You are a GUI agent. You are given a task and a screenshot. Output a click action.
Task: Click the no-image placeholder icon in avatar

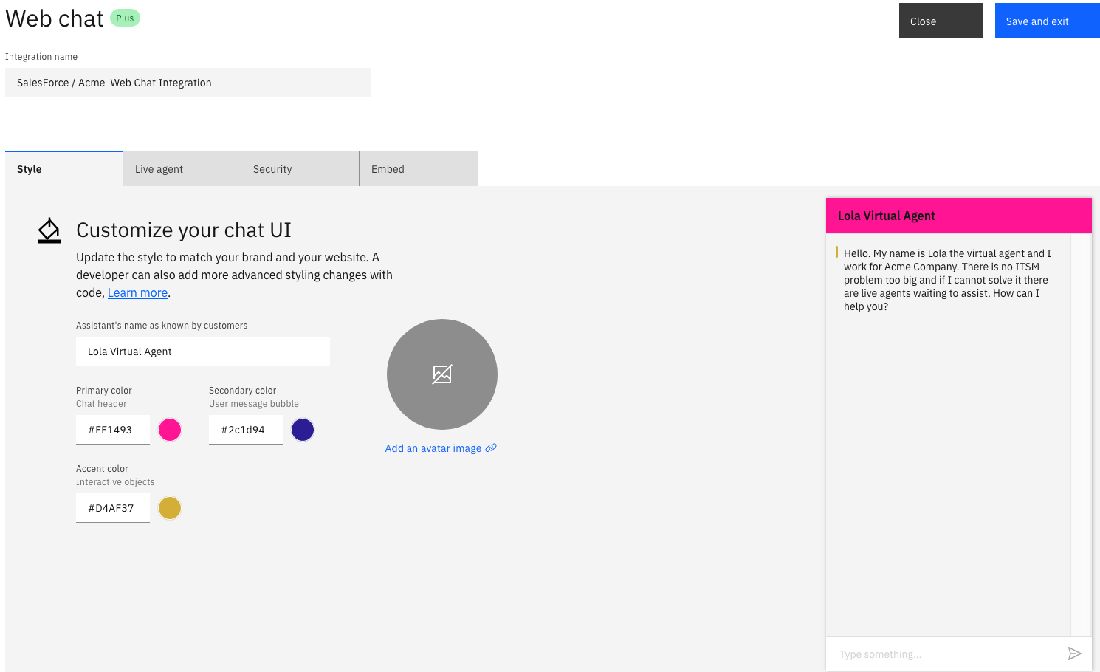coord(442,374)
